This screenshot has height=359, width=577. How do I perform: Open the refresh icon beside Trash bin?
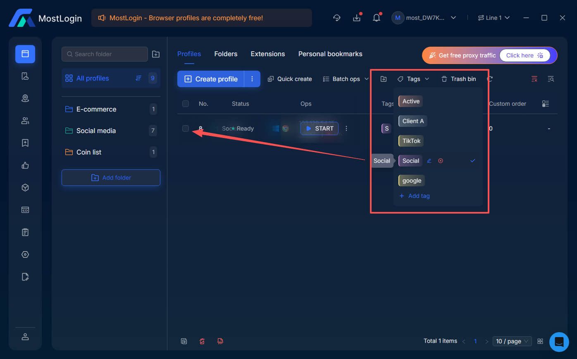point(489,78)
